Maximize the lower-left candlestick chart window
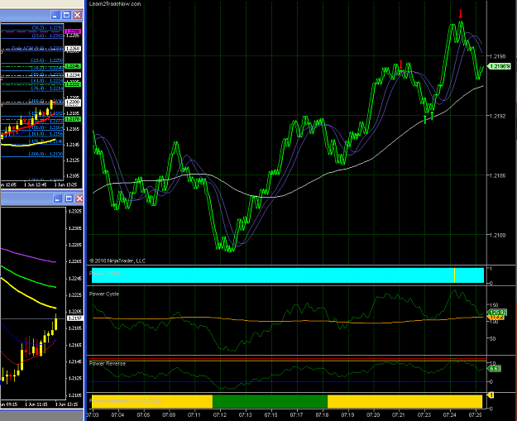 pos(69,199)
